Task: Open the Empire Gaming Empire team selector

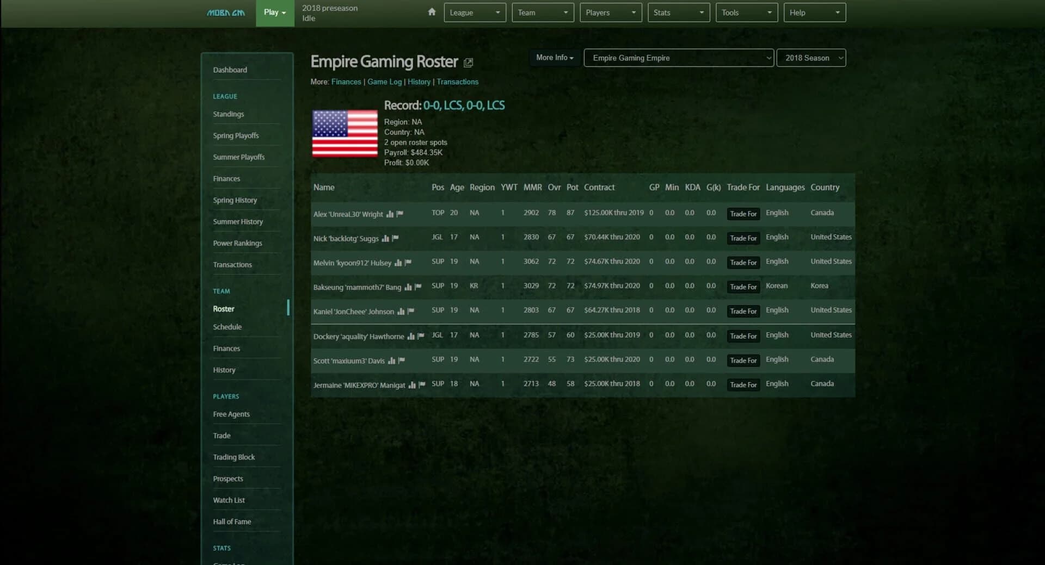Action: point(678,58)
